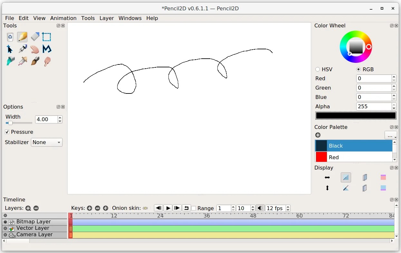The height and width of the screenshot is (253, 401).
Task: Flip the canvas horizontally in Display panel
Action: (327, 177)
